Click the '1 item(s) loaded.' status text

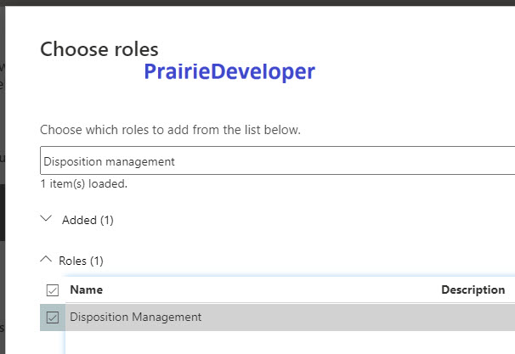click(84, 183)
